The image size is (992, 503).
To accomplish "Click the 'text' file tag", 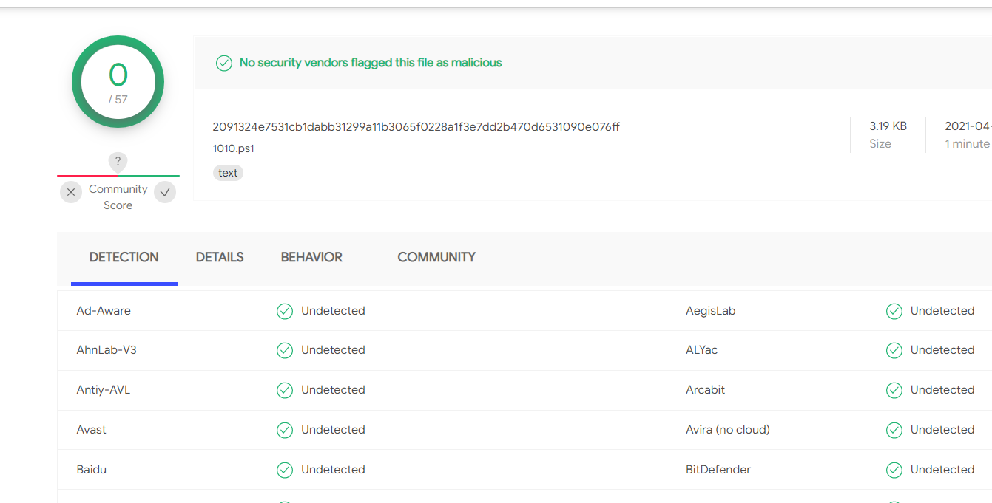I will [228, 173].
